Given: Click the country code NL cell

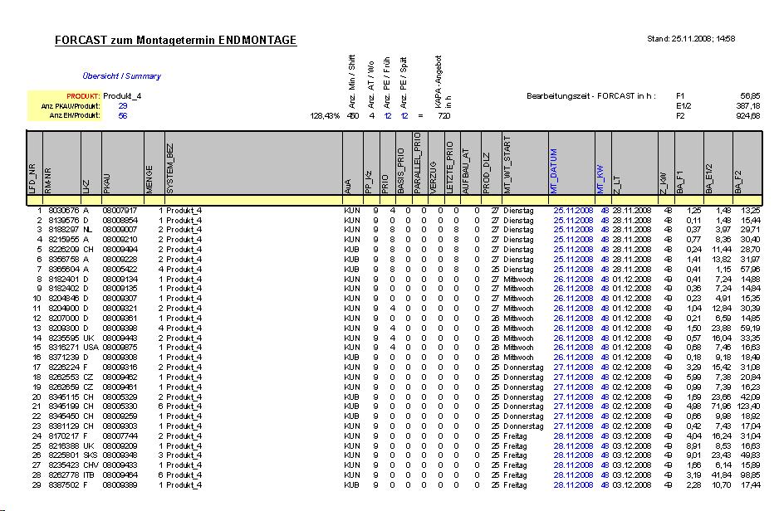Looking at the screenshot, I should (87, 230).
